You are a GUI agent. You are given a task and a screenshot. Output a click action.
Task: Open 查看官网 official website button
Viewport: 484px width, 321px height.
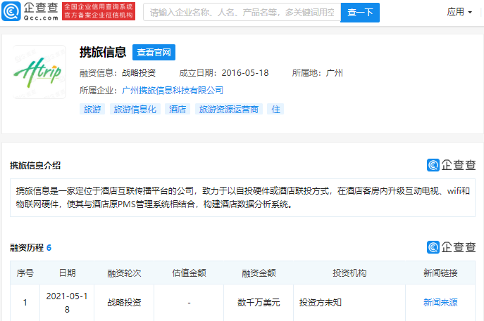tap(154, 52)
